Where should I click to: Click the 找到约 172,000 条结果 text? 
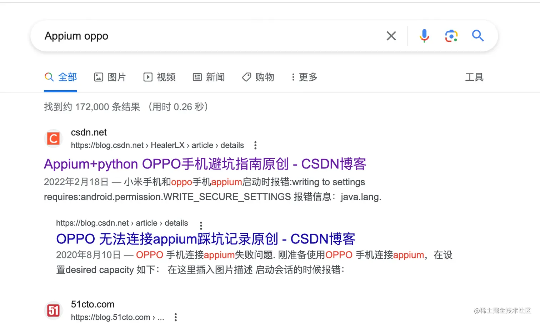click(92, 107)
